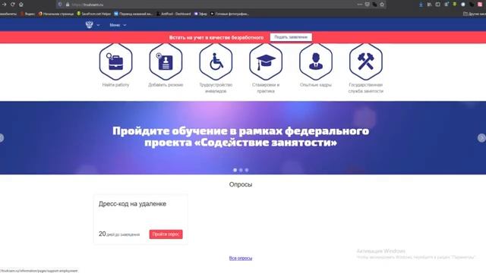Click the browser forward arrow
The height and width of the screenshot is (273, 486).
4,5
